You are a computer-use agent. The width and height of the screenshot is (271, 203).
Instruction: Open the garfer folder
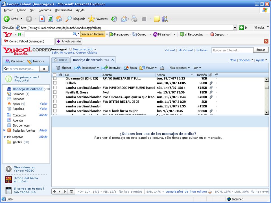tap(18, 142)
